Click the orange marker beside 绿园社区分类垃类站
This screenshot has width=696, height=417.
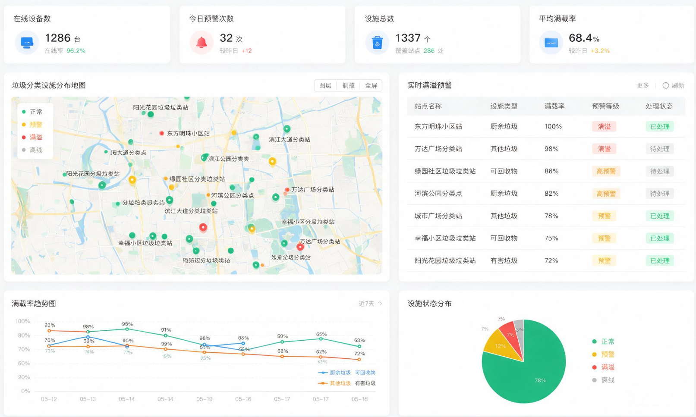[166, 179]
